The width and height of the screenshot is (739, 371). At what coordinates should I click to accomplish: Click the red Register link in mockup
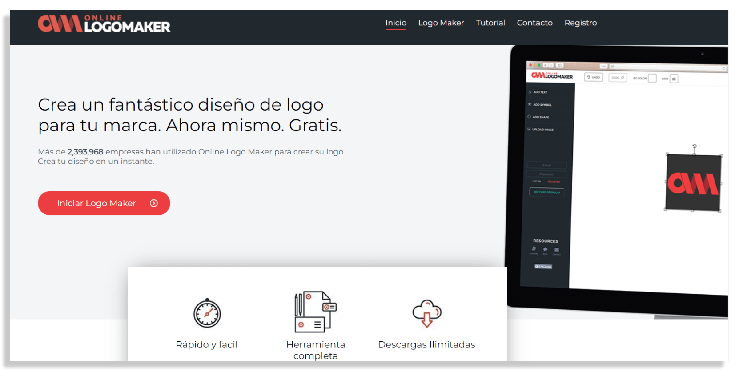click(x=554, y=182)
